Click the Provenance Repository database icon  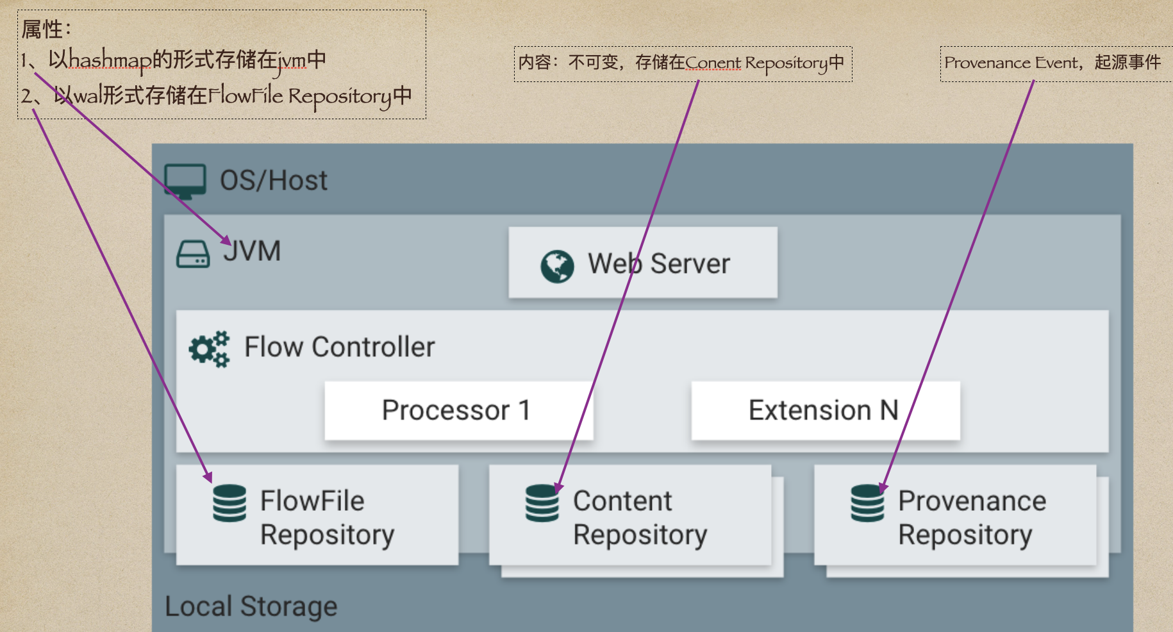[x=868, y=503]
